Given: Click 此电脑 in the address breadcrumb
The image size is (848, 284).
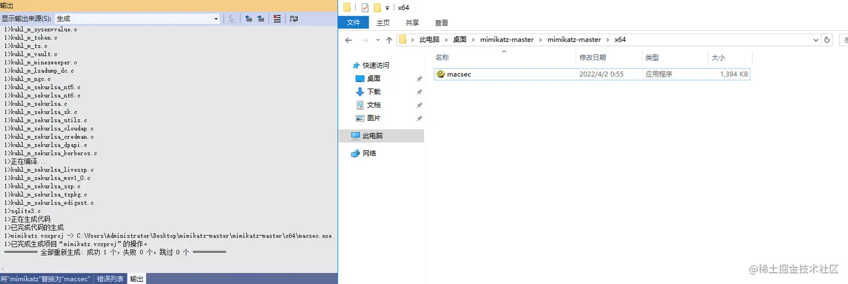Looking at the screenshot, I should coord(430,40).
